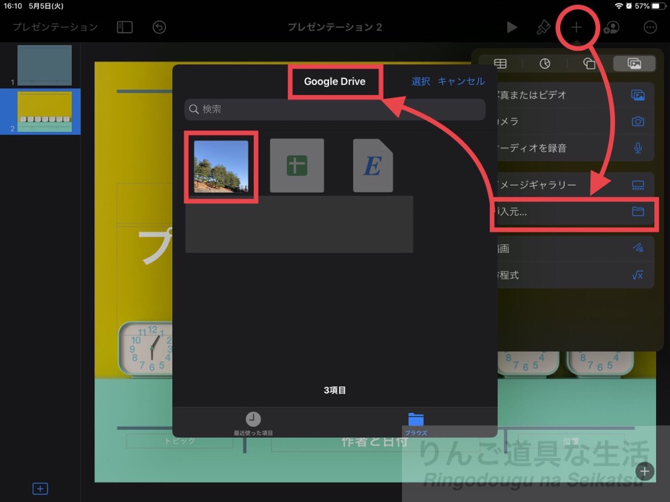Tap 選択 in the Google Drive browser

coord(420,81)
